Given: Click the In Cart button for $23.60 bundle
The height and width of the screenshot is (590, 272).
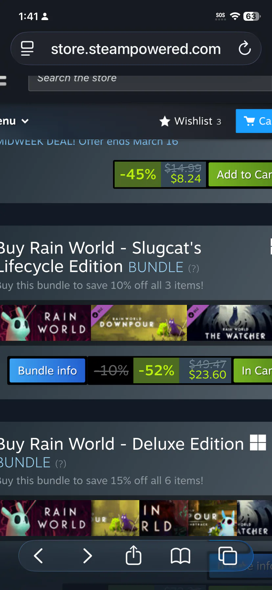Looking at the screenshot, I should click(x=253, y=371).
